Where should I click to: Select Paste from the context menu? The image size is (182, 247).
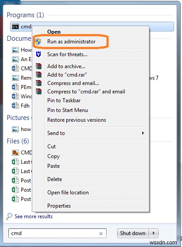coord(53,166)
